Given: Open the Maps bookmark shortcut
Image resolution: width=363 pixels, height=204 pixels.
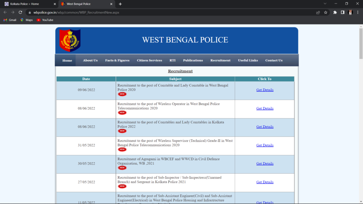Looking at the screenshot, I should (x=27, y=20).
